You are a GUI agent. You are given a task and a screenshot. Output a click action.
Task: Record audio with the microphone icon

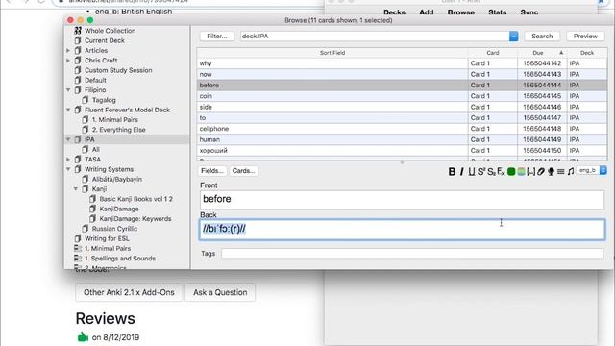click(x=551, y=171)
